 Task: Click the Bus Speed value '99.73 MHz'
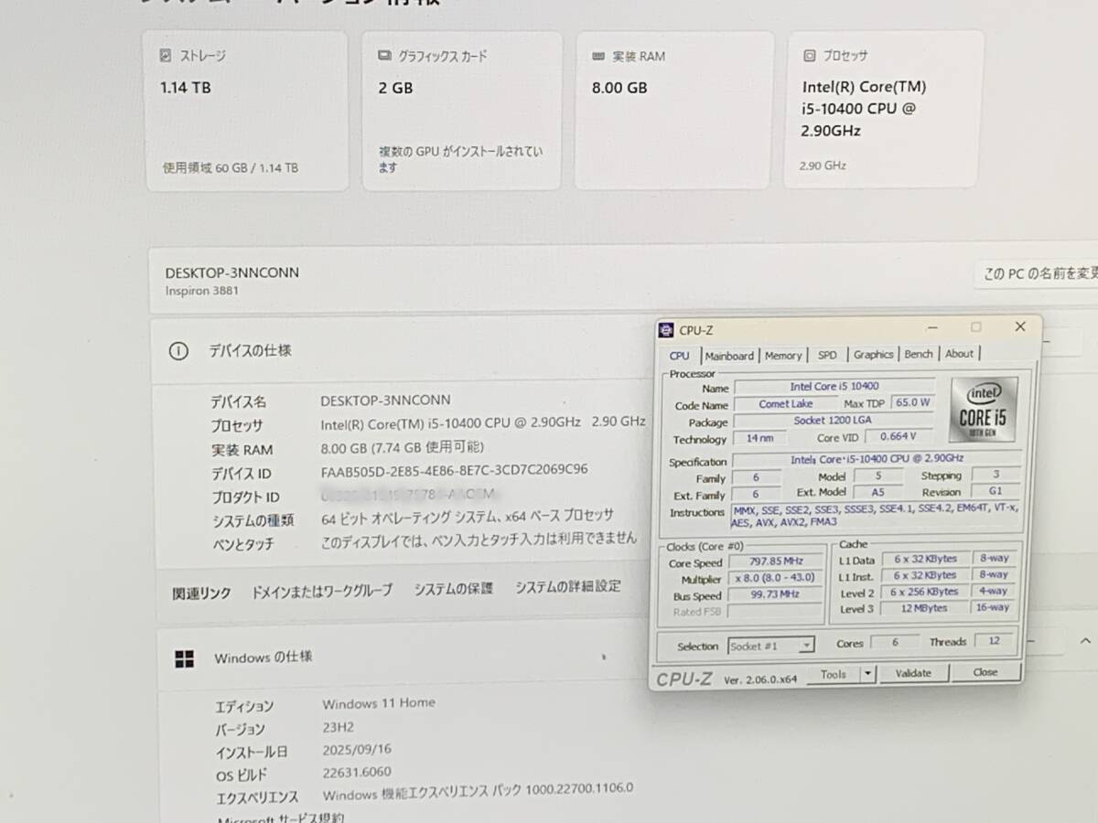[x=773, y=595]
